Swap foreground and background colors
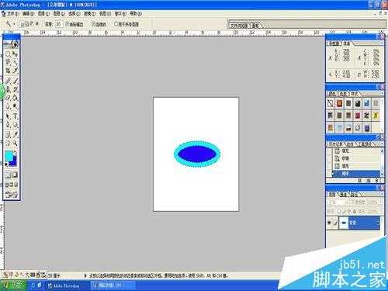The width and height of the screenshot is (388, 291). 16,154
